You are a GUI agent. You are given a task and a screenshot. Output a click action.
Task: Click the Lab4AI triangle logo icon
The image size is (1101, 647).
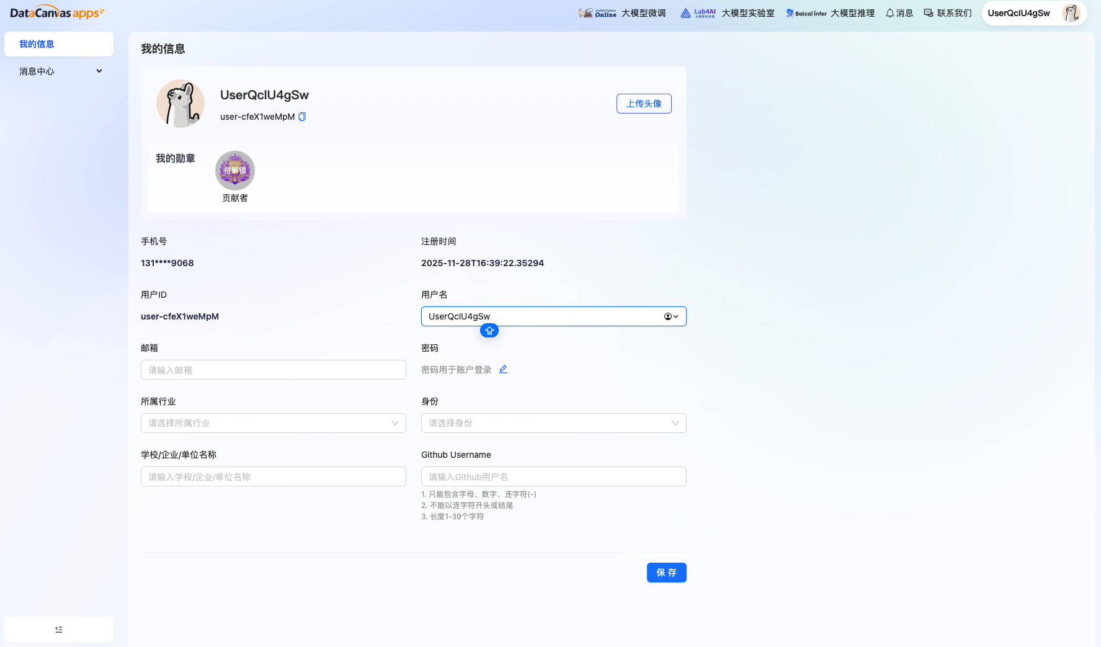pyautogui.click(x=685, y=12)
